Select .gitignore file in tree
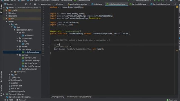Image resolution: width=180 pixels, height=101 pixels. [14, 77]
